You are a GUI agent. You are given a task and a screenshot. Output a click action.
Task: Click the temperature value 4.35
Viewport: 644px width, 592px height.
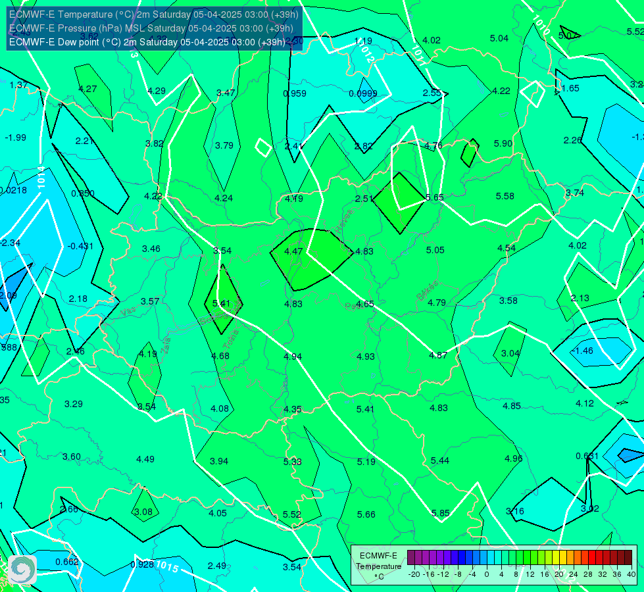tap(293, 409)
